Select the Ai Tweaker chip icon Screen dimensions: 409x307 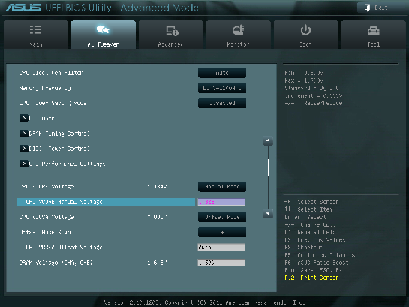coord(103,29)
